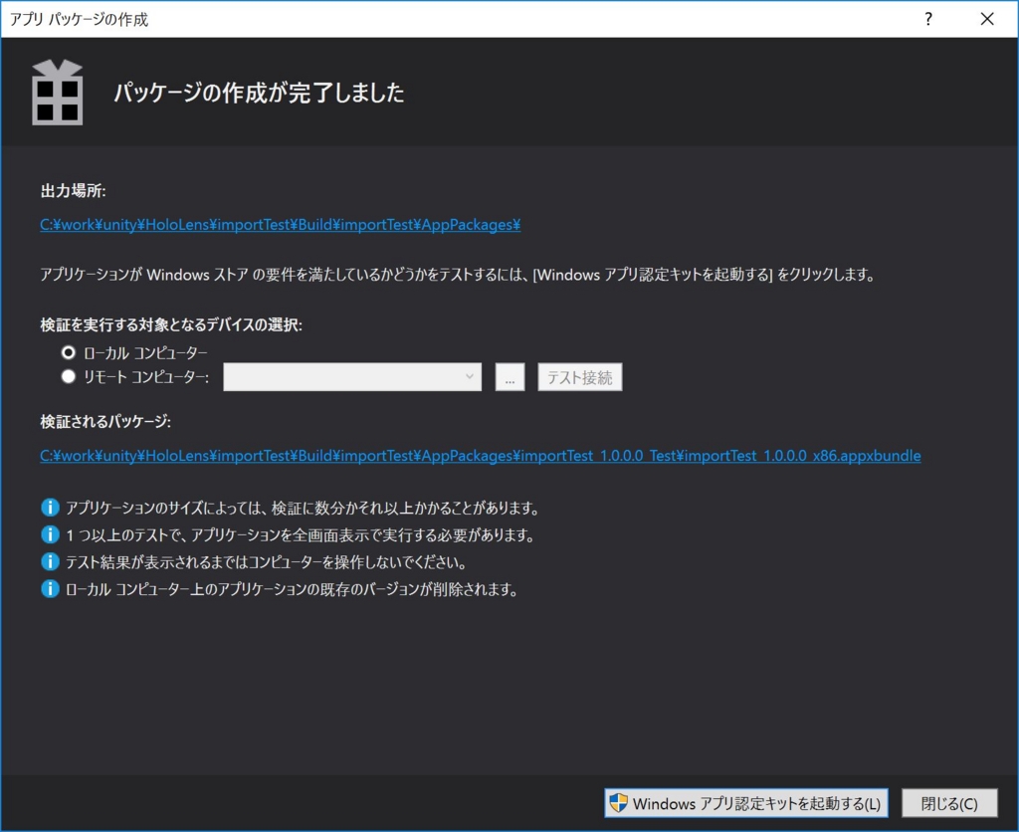Click the ellipsis browse button for remote computer
Image resolution: width=1019 pixels, height=832 pixels.
click(509, 377)
